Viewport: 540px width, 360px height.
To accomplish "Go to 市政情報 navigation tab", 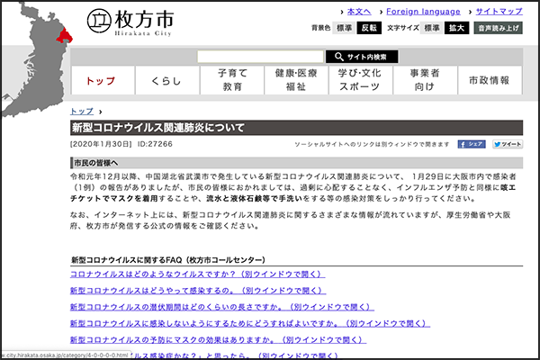I will coord(489,81).
